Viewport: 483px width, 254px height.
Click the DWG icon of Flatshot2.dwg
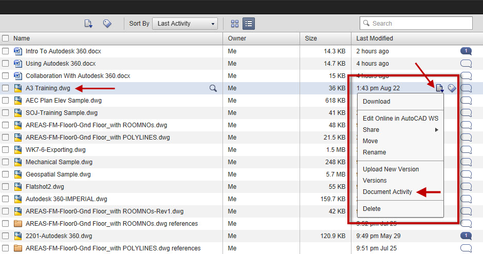point(18,187)
